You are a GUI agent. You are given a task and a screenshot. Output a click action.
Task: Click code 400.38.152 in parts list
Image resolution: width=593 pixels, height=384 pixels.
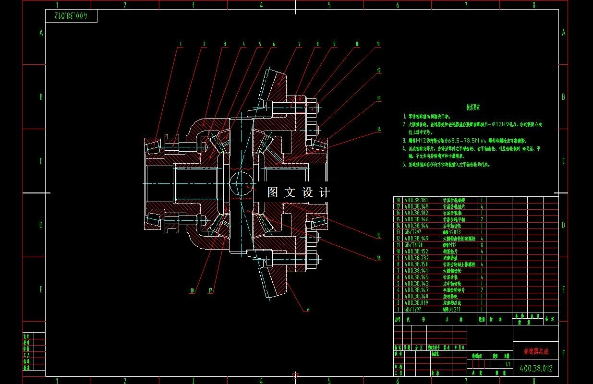(416, 252)
